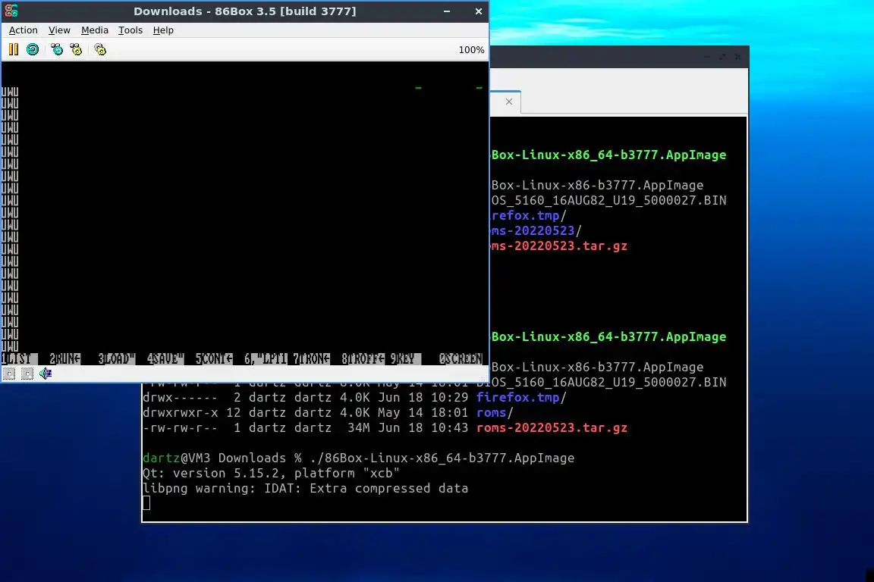The width and height of the screenshot is (874, 582).
Task: Click the Qt version 5.15.2 output line
Action: pyautogui.click(x=271, y=473)
